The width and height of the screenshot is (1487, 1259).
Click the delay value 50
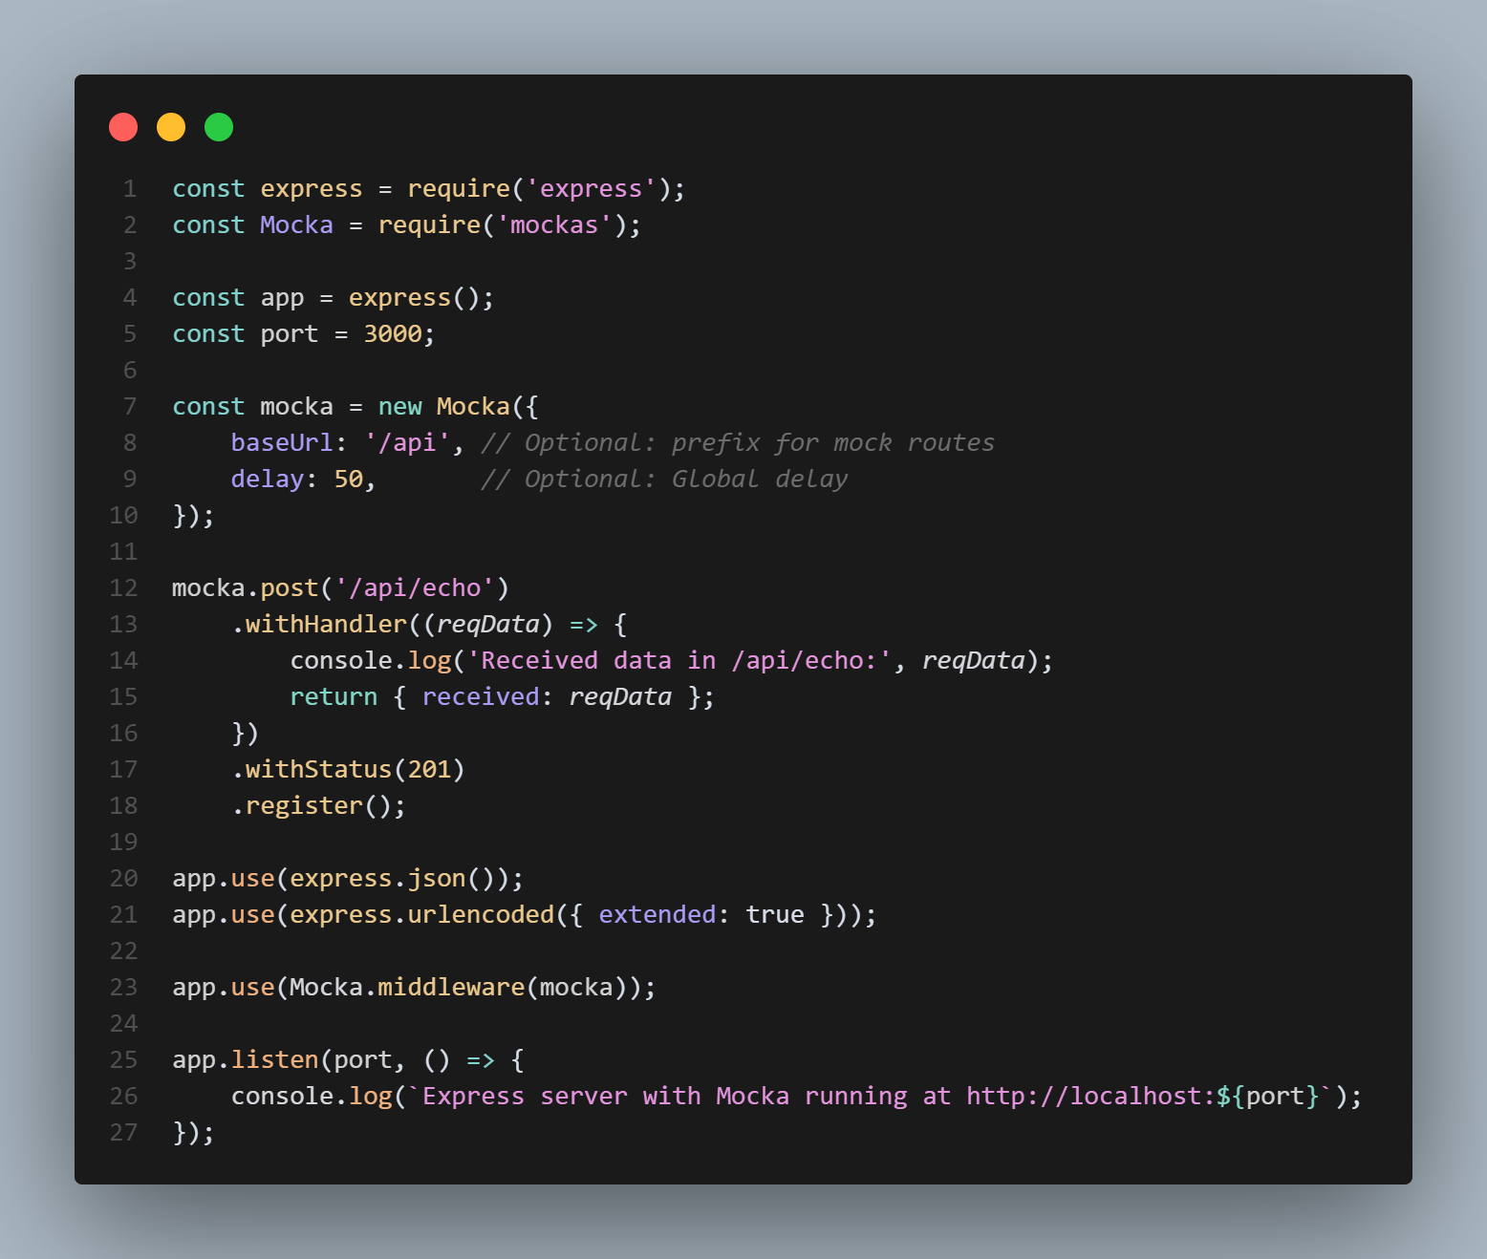(x=348, y=480)
